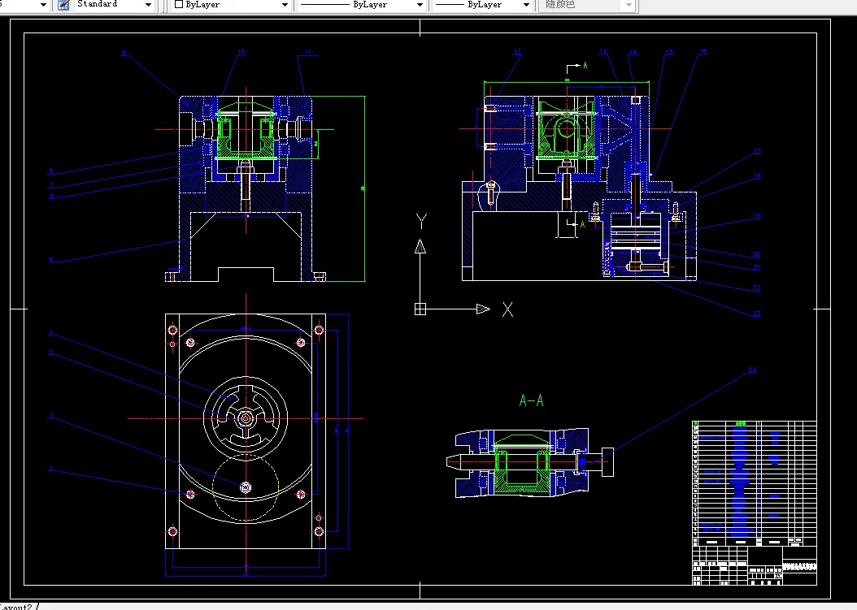
Task: Select the parts list table in title block
Action: point(755,482)
